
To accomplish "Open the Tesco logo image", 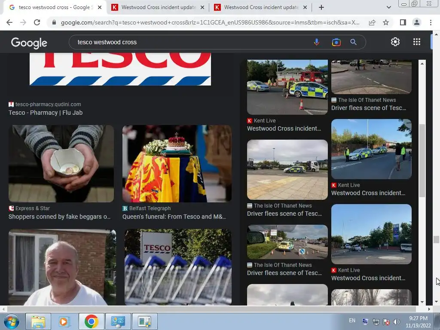I will pos(120,69).
